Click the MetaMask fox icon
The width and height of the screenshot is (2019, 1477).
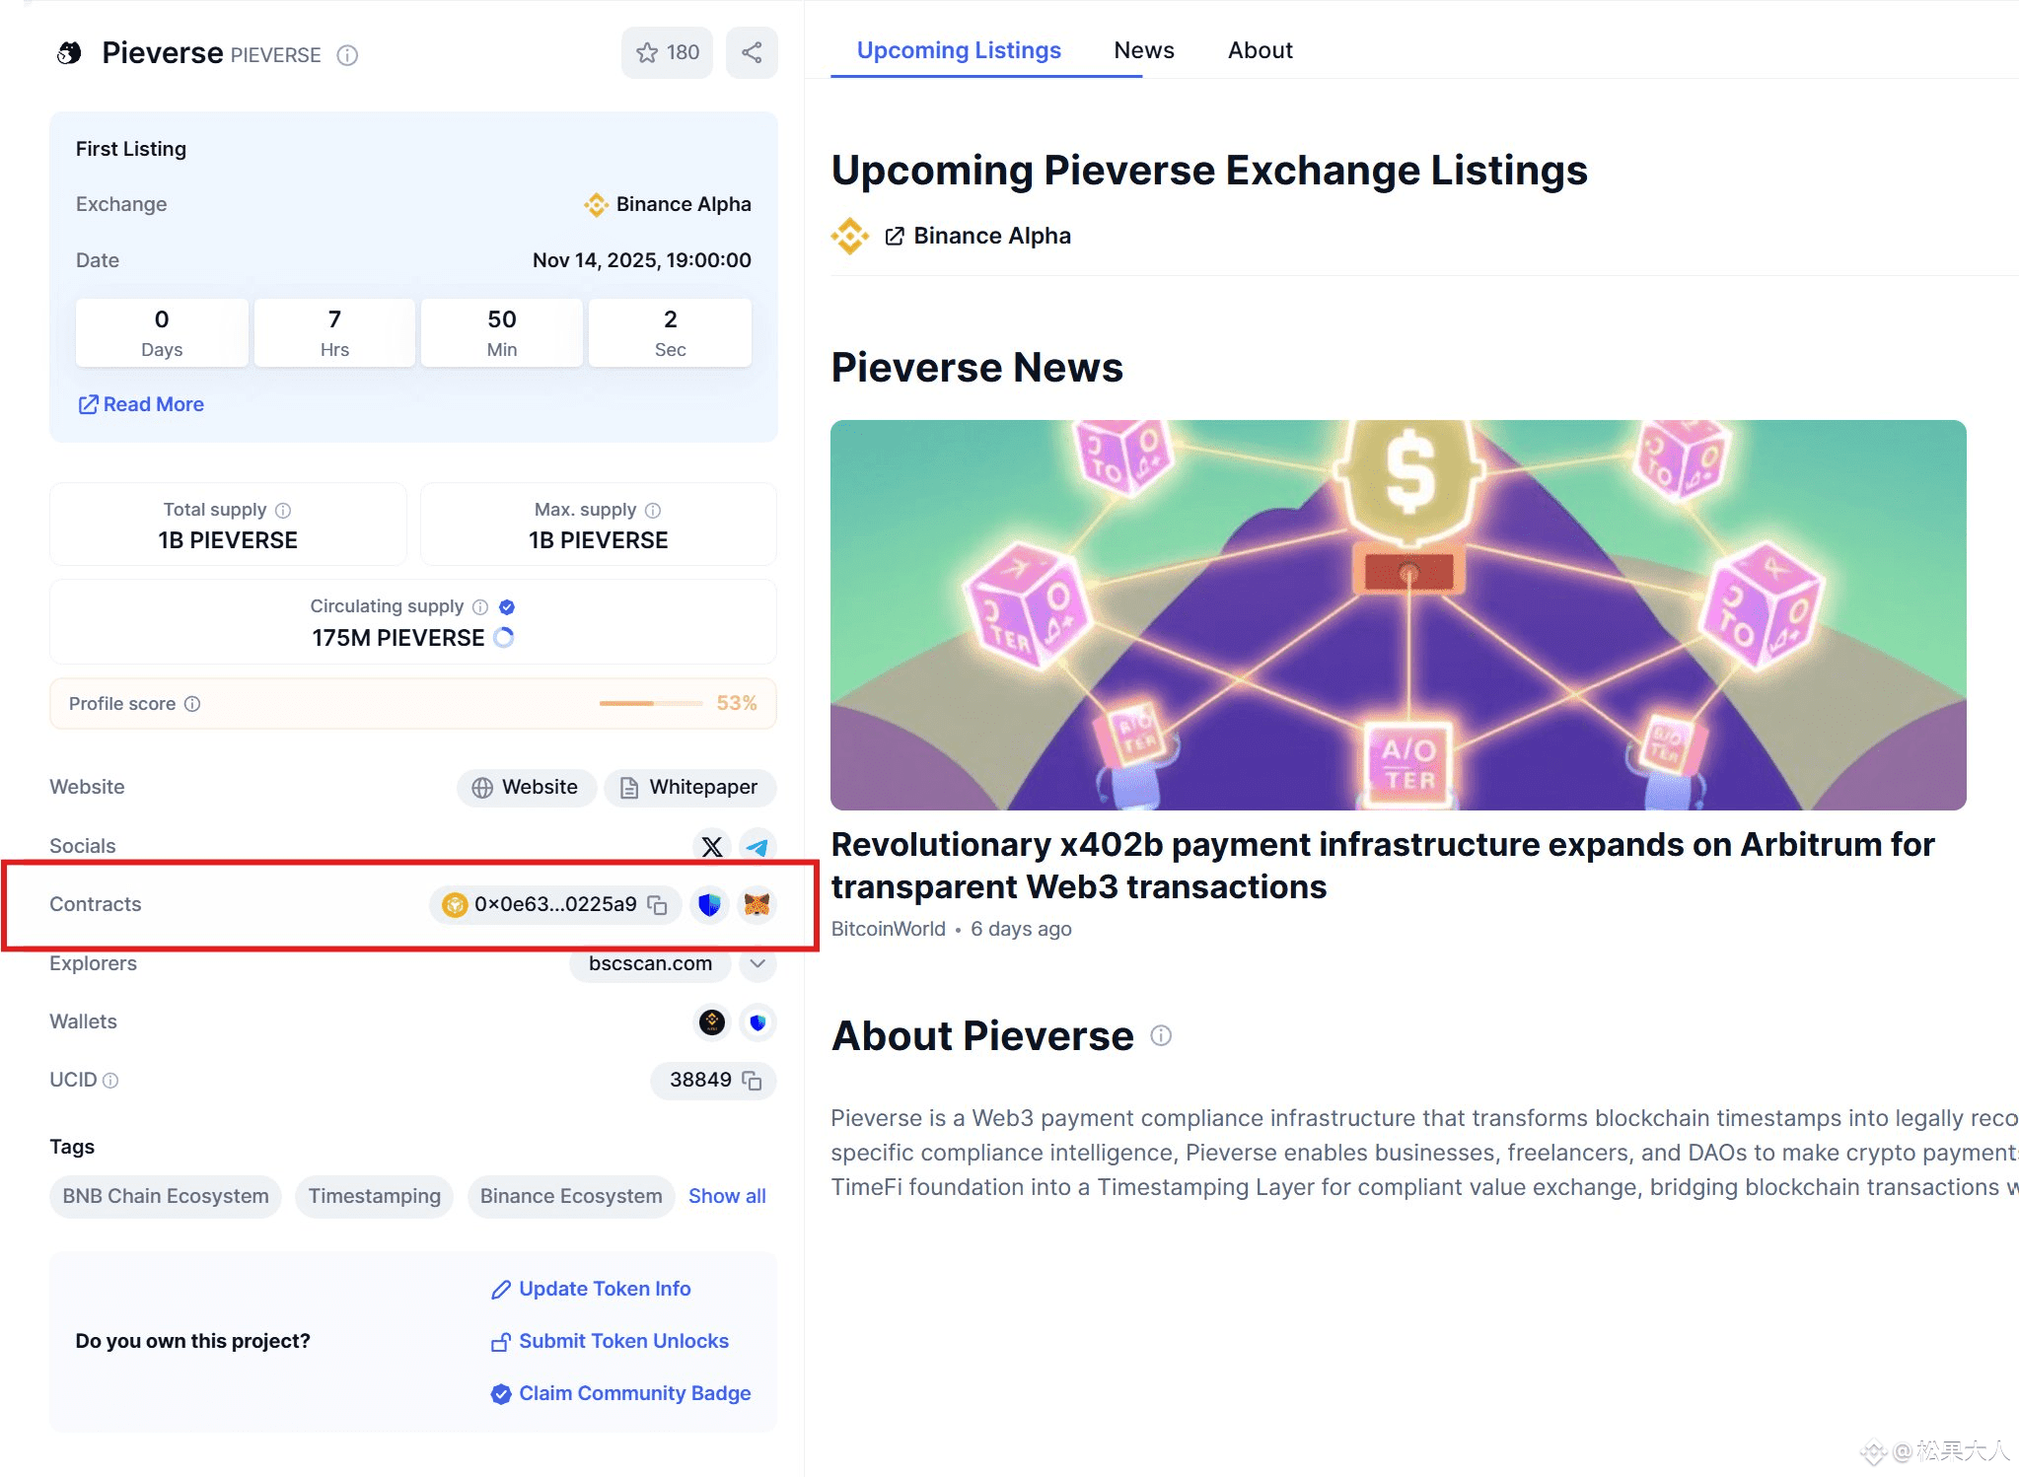coord(757,904)
